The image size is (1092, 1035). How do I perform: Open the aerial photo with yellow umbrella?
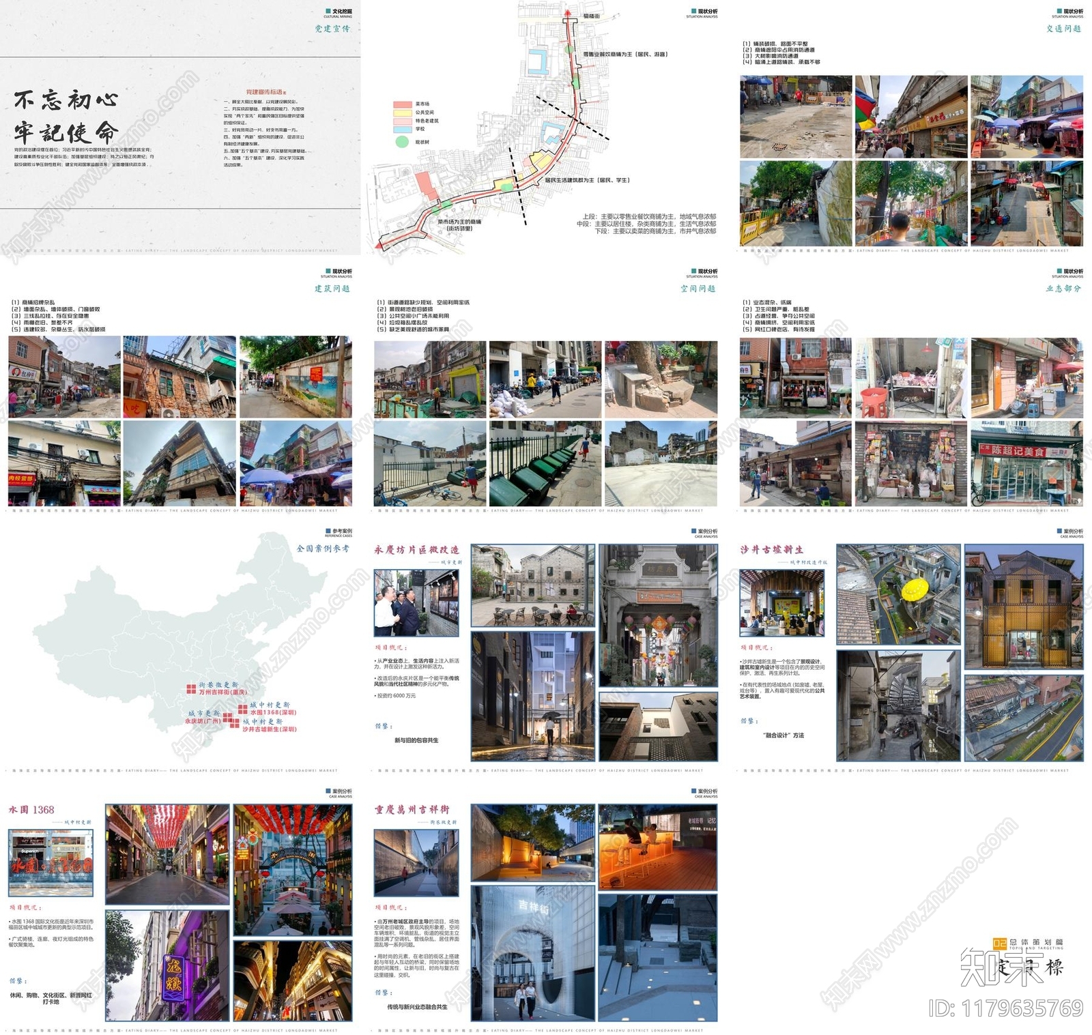pyautogui.click(x=898, y=595)
